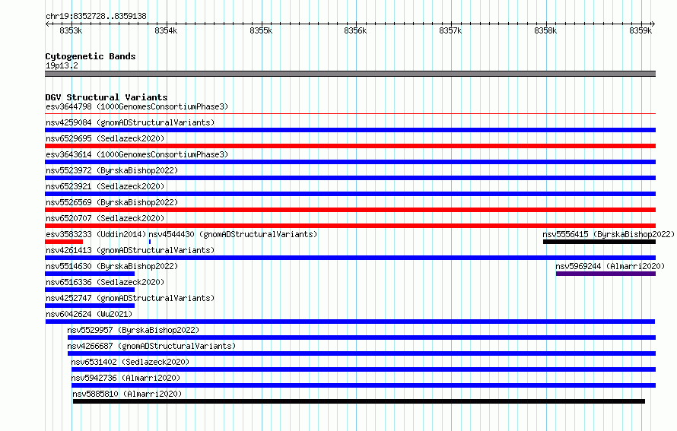The image size is (677, 431).
Task: Open nsv4261413 gnomAD variant label
Action: coord(130,250)
